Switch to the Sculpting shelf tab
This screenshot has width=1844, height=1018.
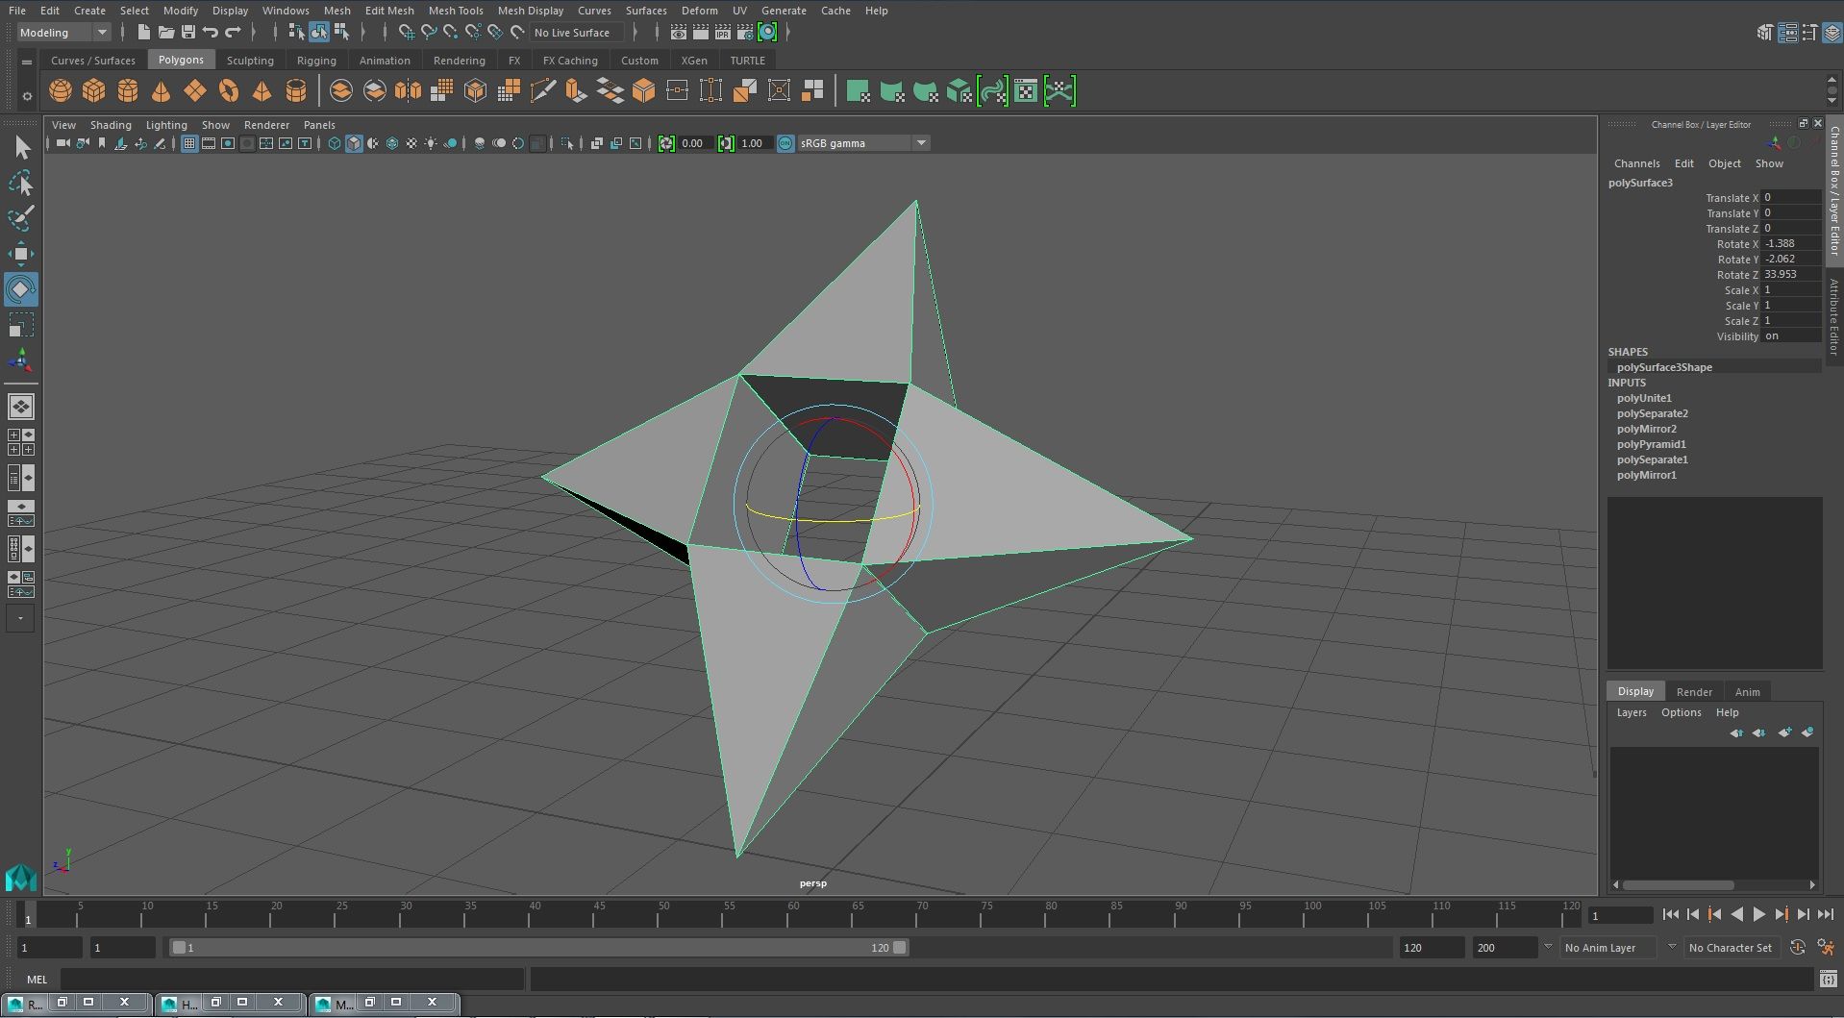(x=250, y=61)
